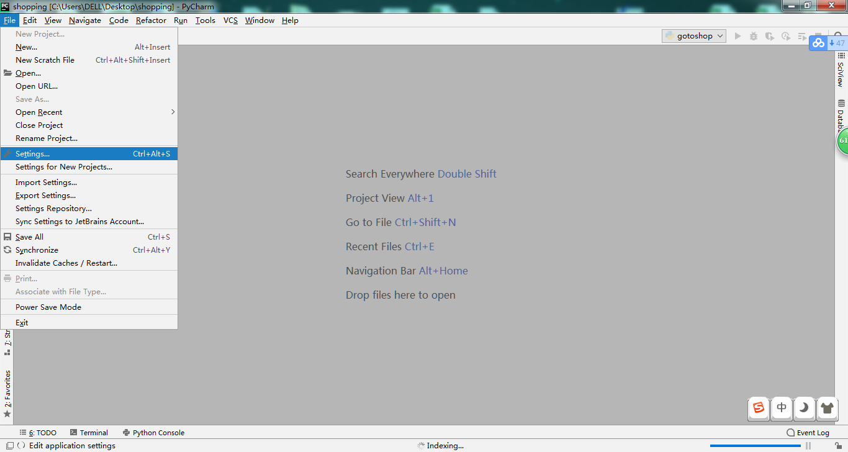The image size is (848, 452).
Task: Choose Settings... from File menu
Action: 89,153
